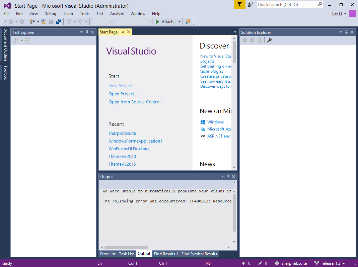Toggle auto-hide pin on the Output window
358x267 pixels.
228,176
